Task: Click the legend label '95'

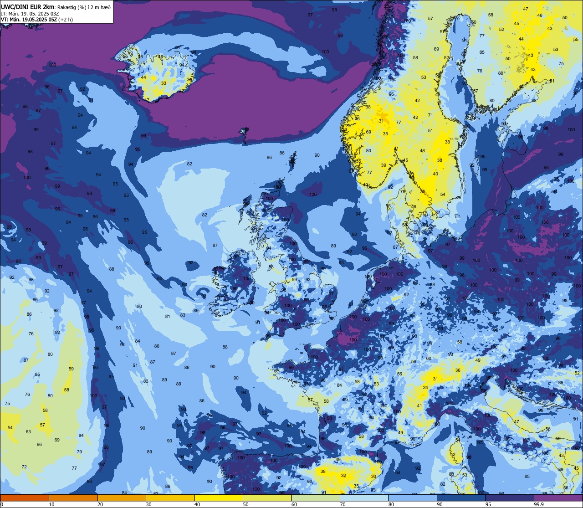Action: point(488,504)
